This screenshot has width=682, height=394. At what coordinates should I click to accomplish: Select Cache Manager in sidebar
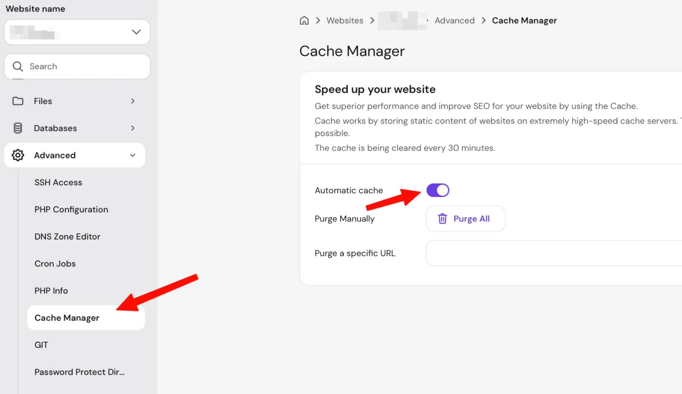(x=86, y=318)
